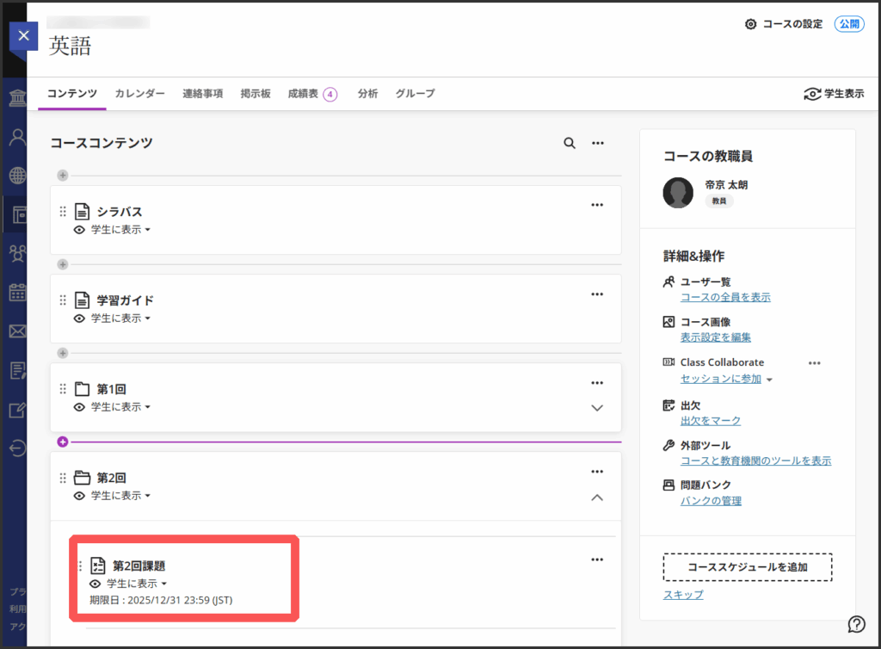Screen dimensions: 881x649
Task: Open three-dot menu beside Class Collaborate
Action: (814, 362)
